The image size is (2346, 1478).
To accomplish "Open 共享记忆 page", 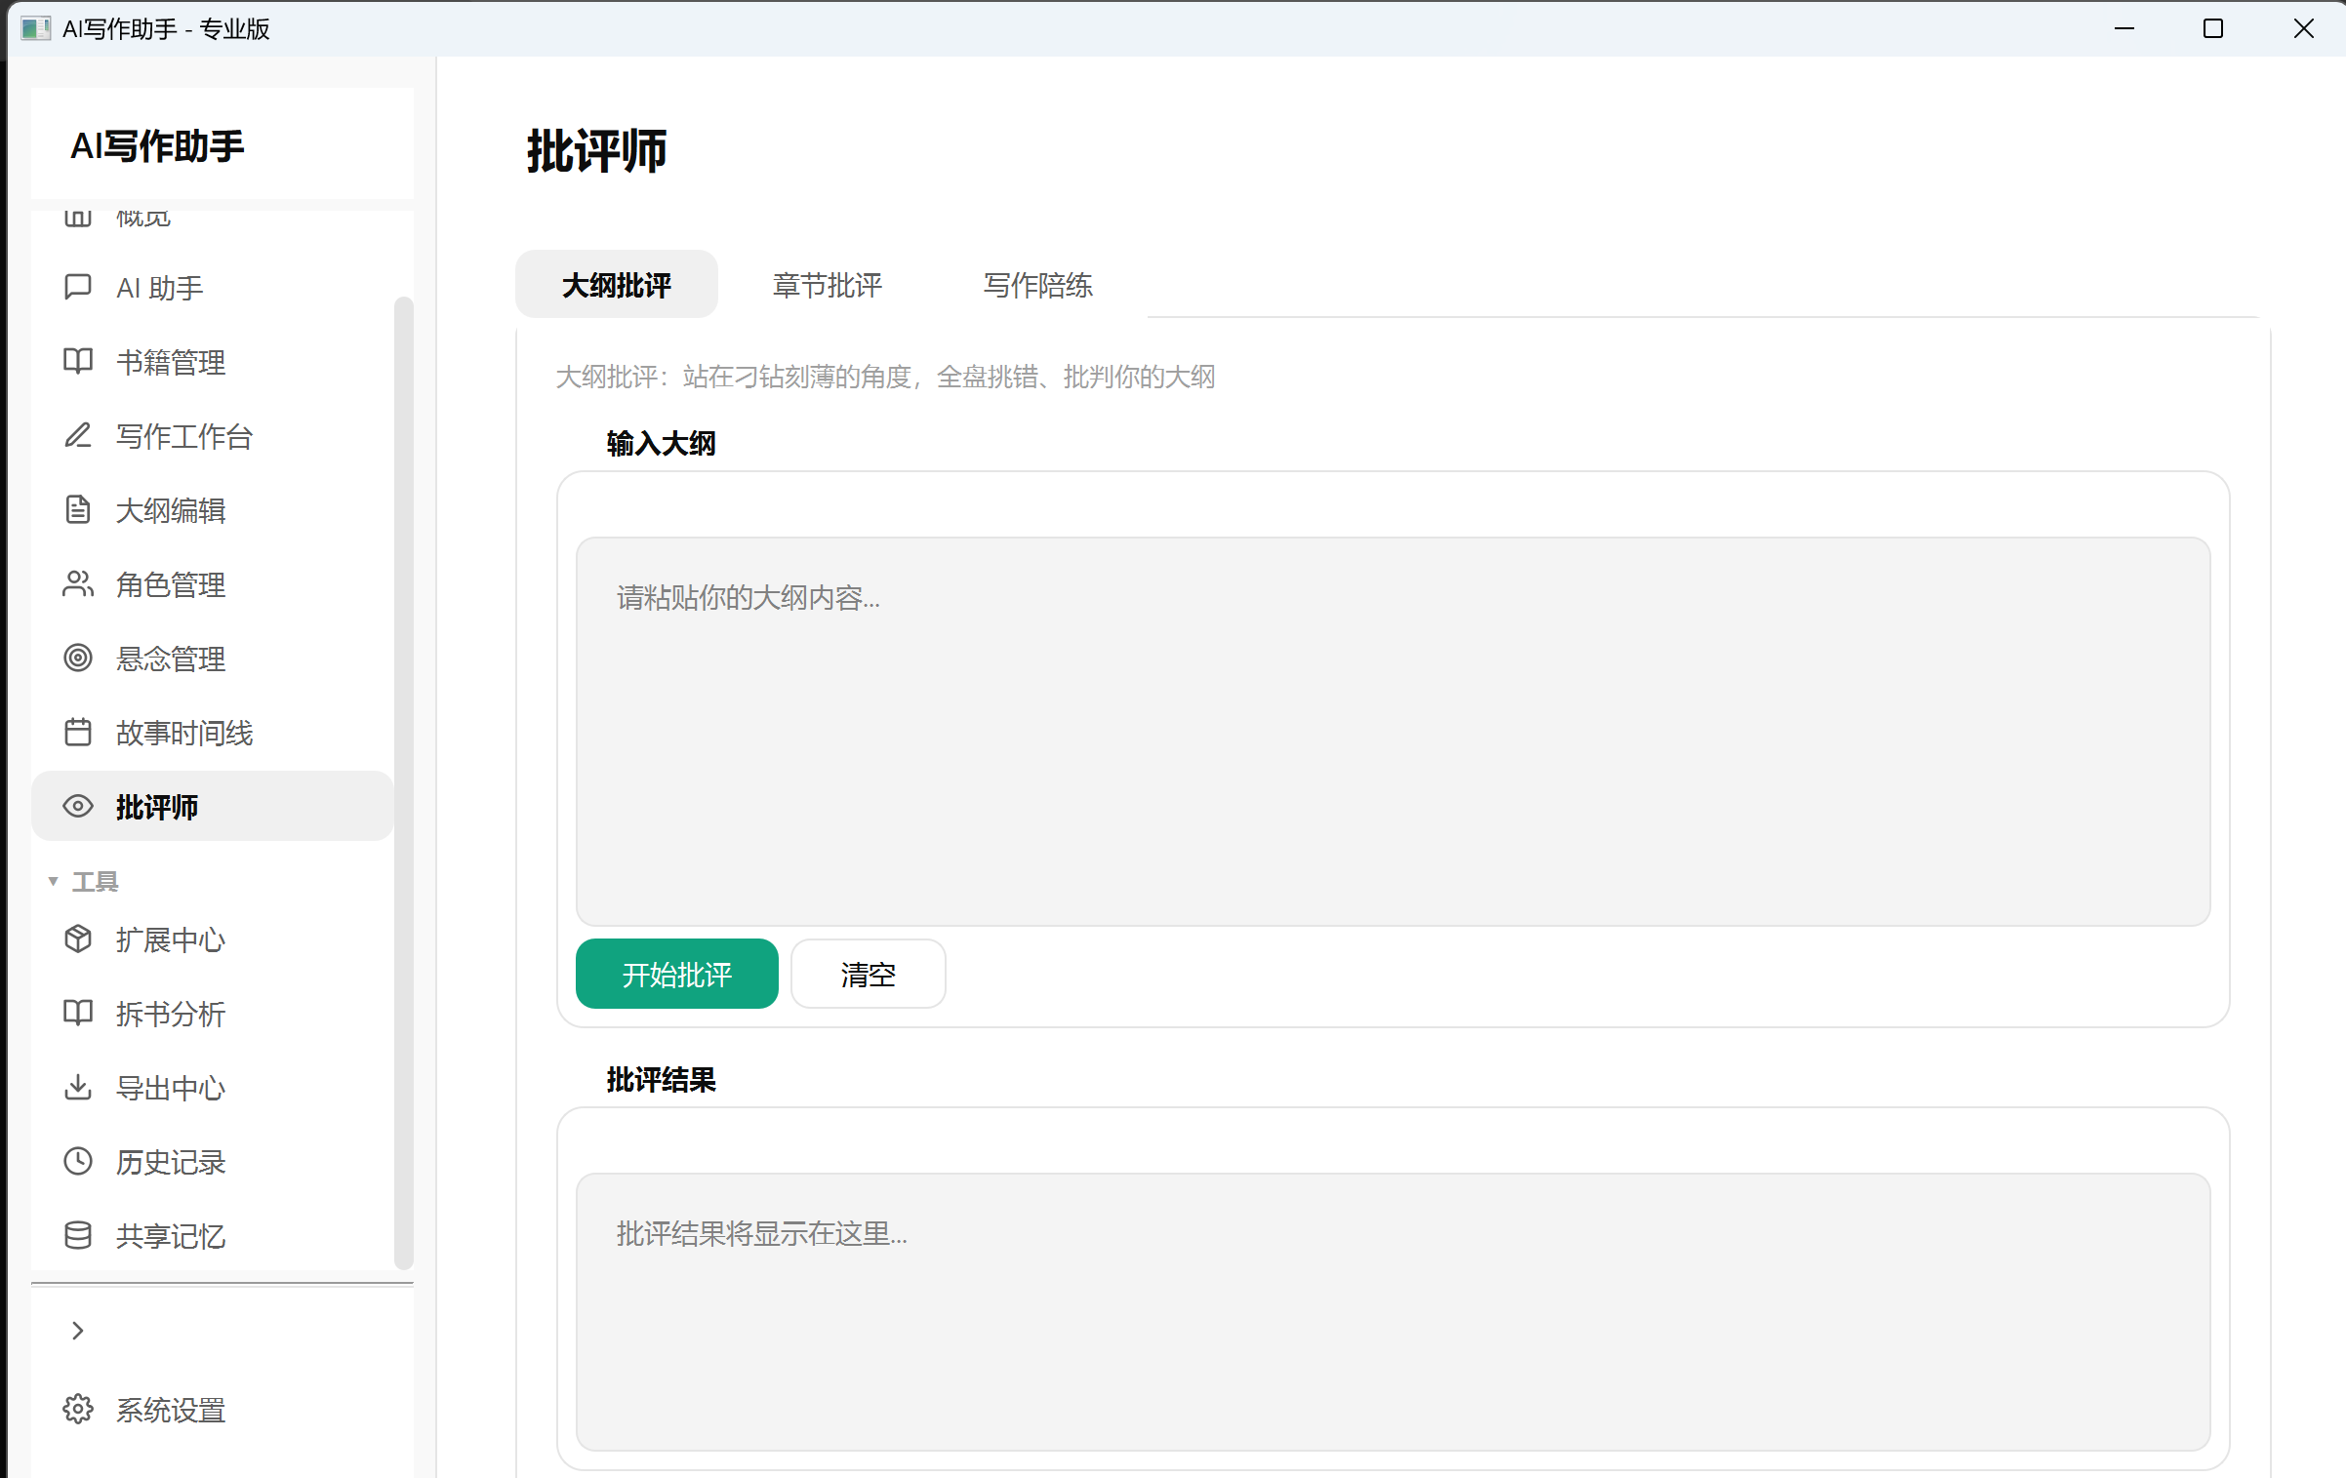I will click(213, 1235).
